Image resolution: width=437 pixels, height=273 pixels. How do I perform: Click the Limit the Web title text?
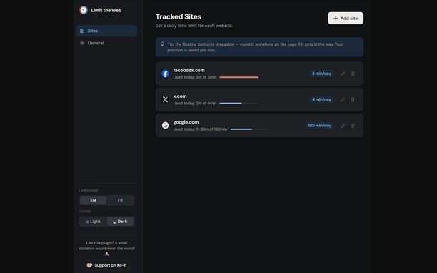coord(106,10)
